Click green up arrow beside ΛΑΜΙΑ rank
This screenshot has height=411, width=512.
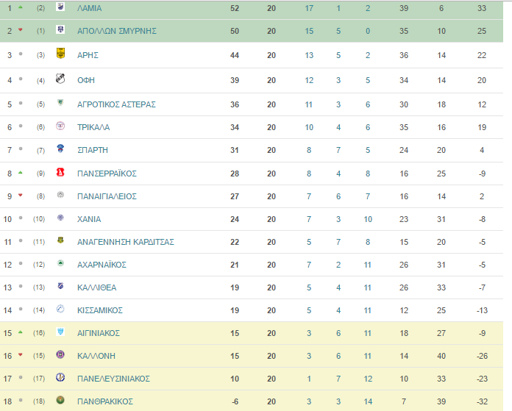[x=21, y=7]
